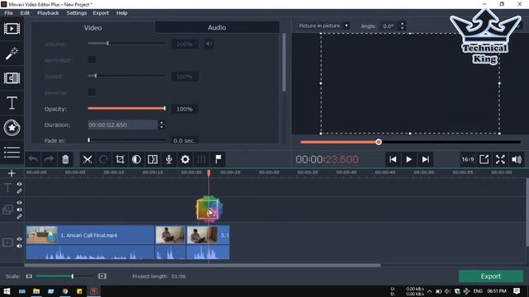The width and height of the screenshot is (529, 297).
Task: Open the File menu
Action: coord(9,13)
